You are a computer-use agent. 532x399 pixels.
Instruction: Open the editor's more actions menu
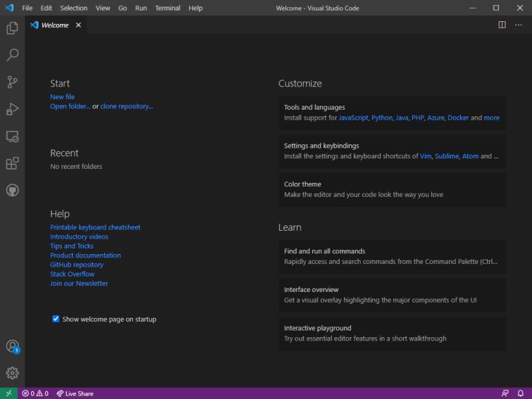click(x=518, y=25)
